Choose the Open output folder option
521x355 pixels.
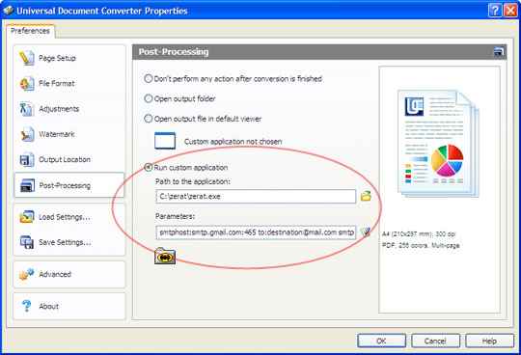(149, 98)
